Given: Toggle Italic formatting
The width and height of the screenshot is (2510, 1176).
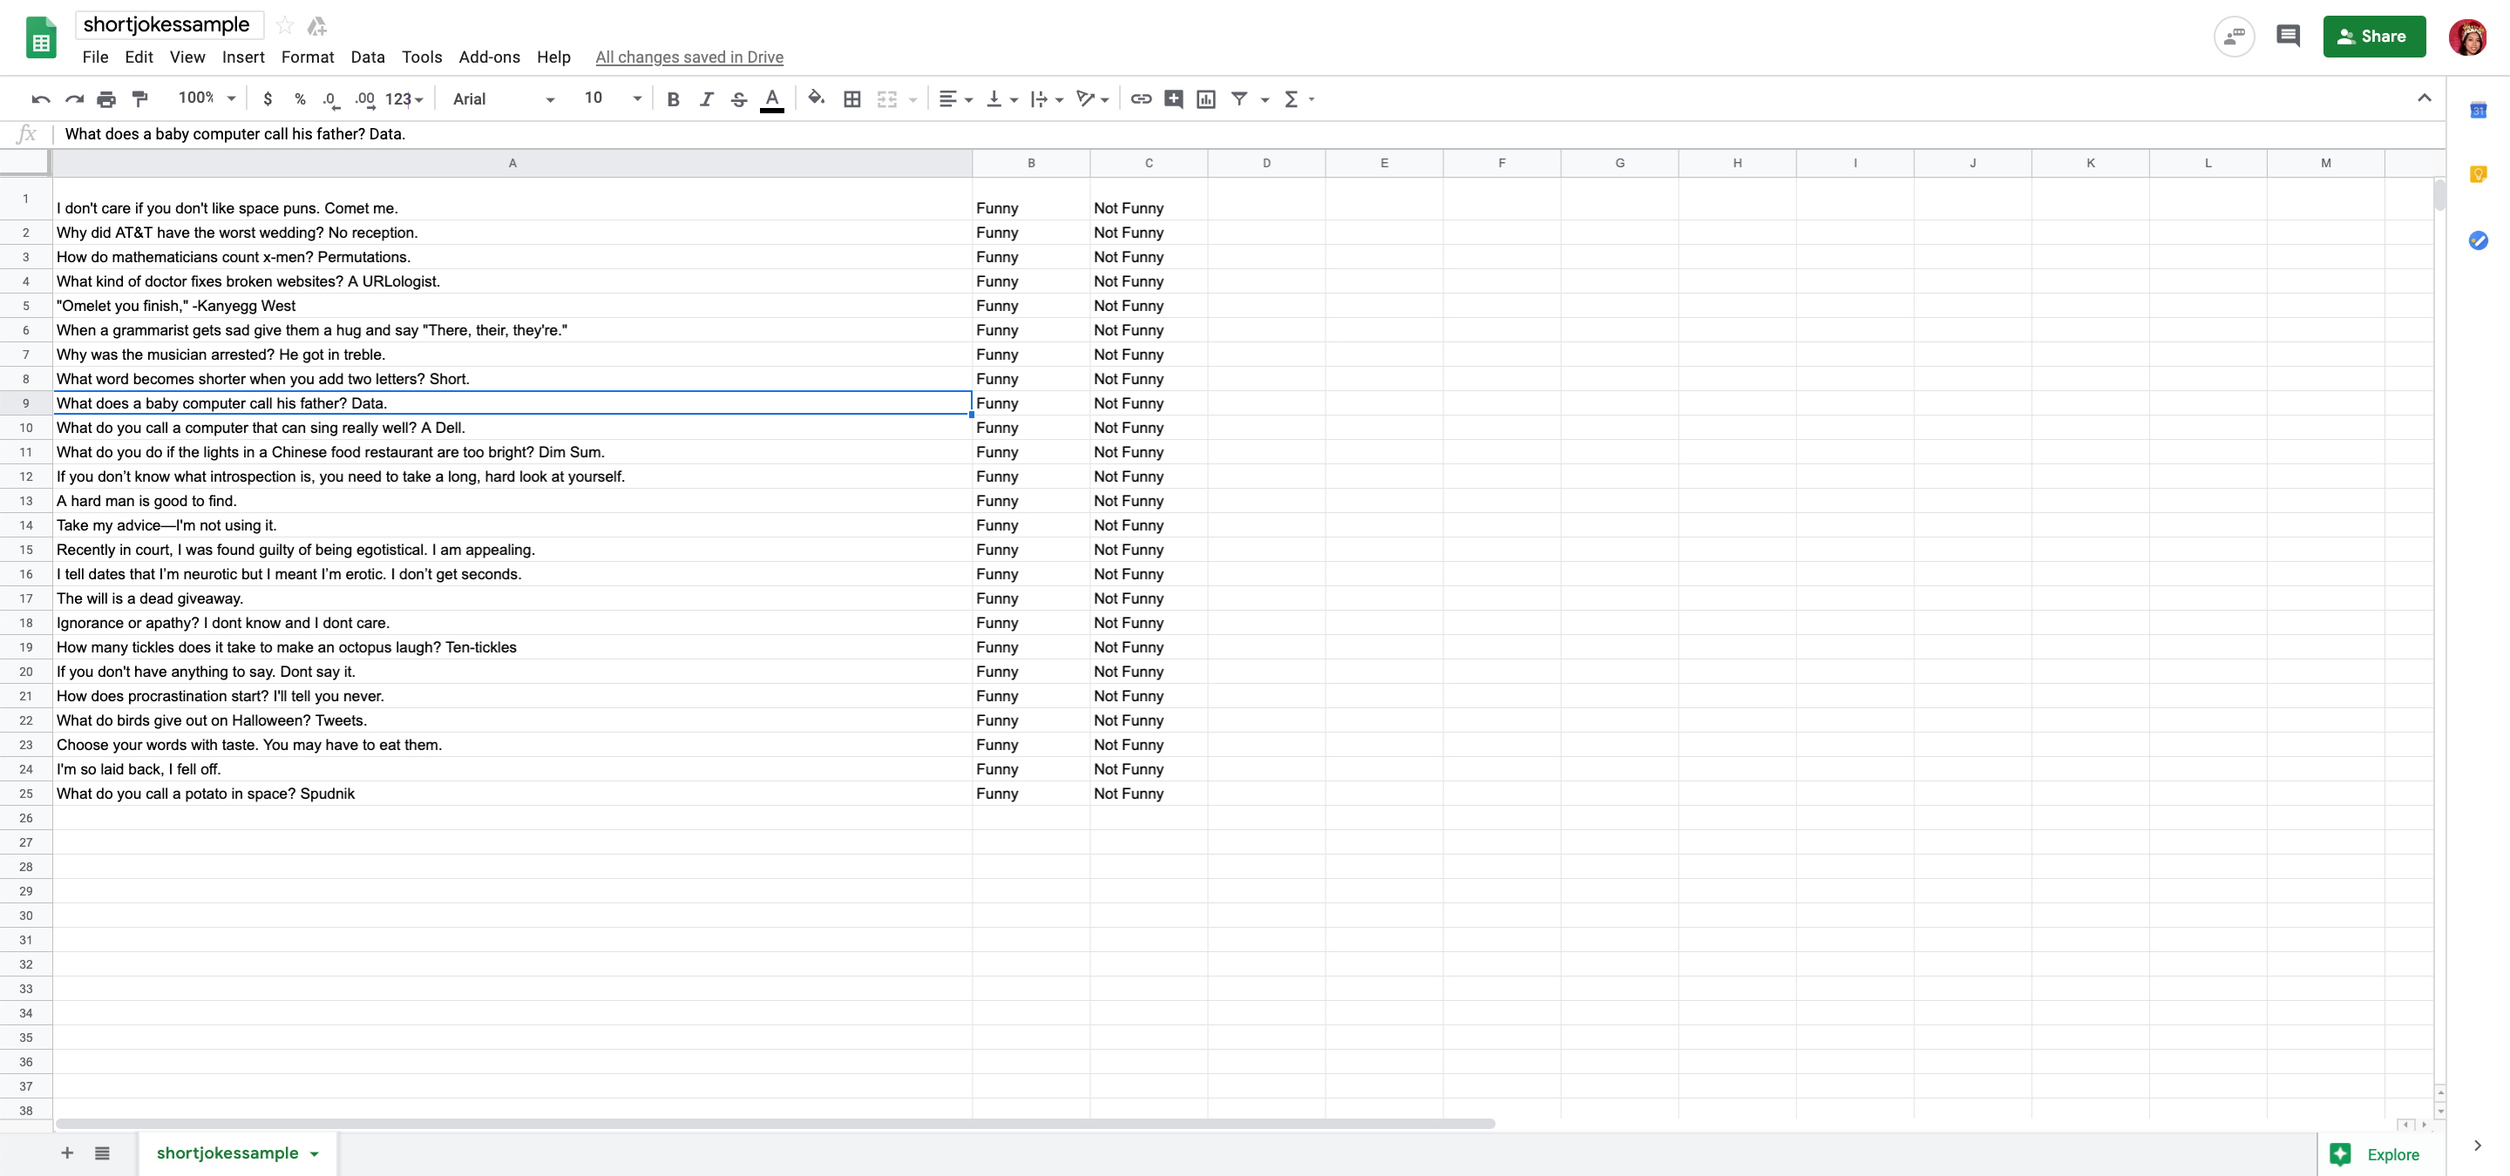Looking at the screenshot, I should 707,99.
